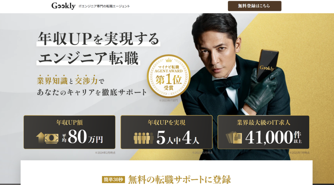Viewport: 334px width, 185px height.
Task: Click the Geekly logo in the header
Action: [64, 6]
